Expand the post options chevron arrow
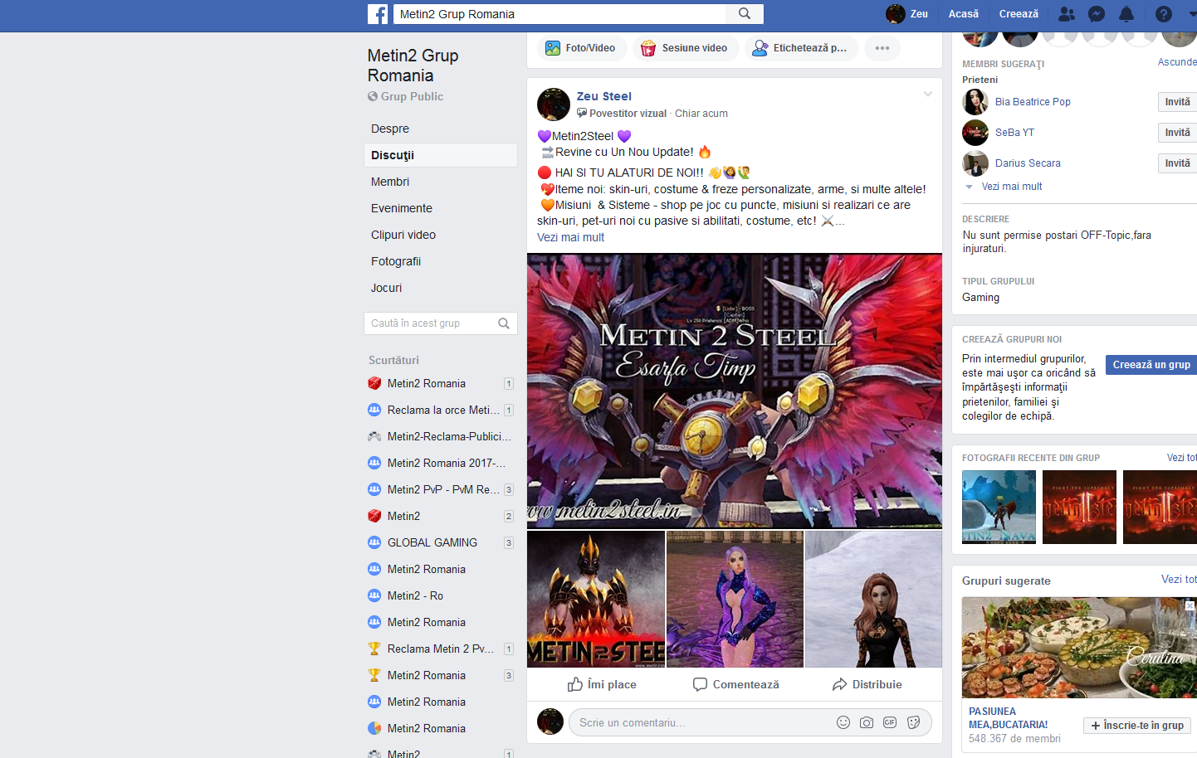The width and height of the screenshot is (1197, 758). (928, 94)
